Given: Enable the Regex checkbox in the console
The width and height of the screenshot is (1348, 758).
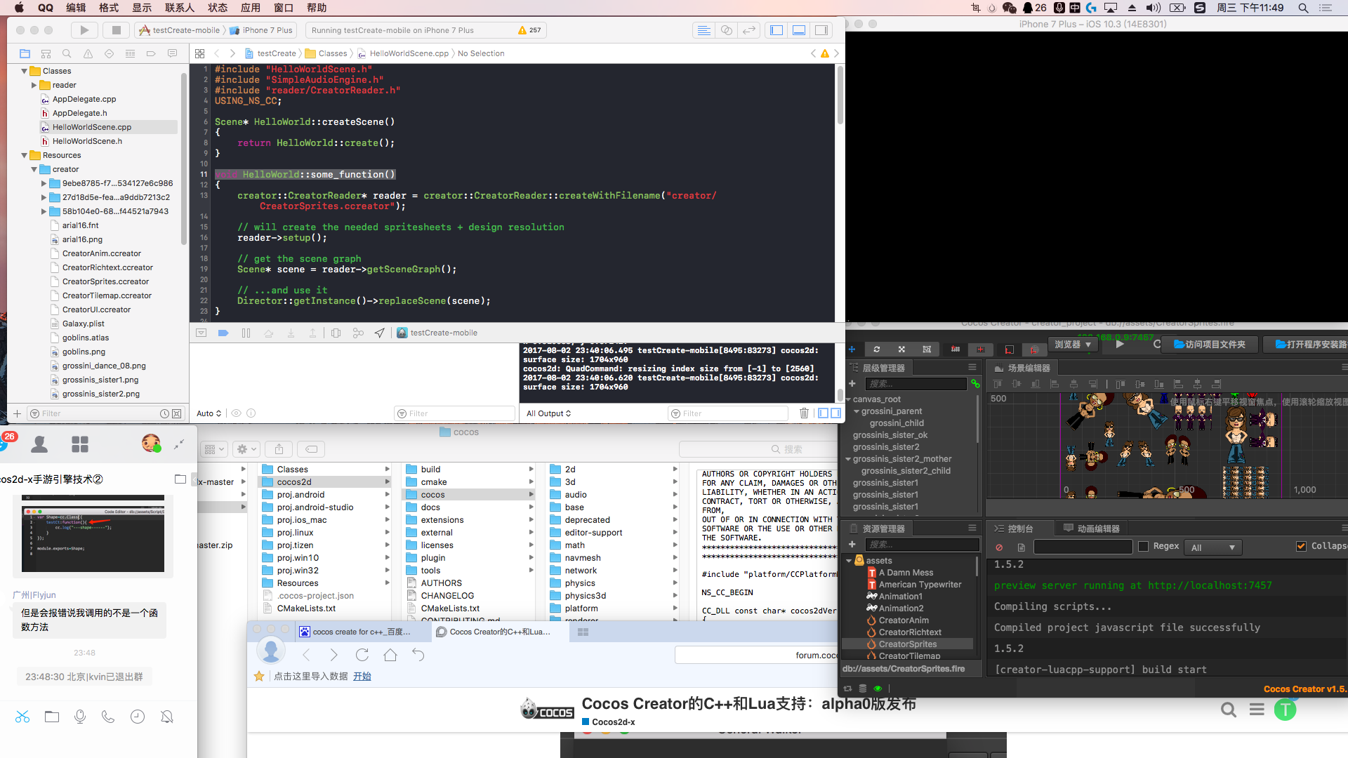Looking at the screenshot, I should tap(1143, 547).
